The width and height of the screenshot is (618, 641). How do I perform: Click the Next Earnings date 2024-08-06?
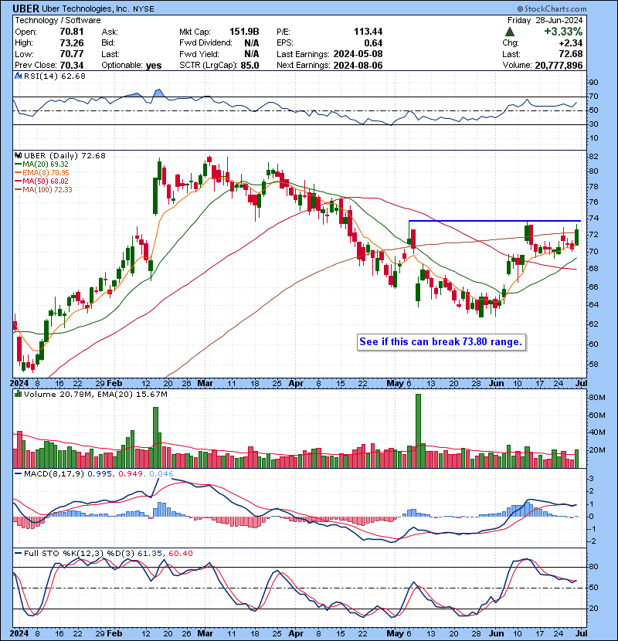358,65
